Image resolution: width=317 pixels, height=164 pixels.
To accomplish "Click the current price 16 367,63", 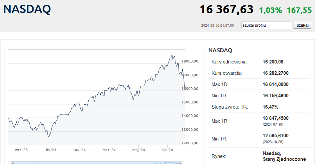I will 226,10.
